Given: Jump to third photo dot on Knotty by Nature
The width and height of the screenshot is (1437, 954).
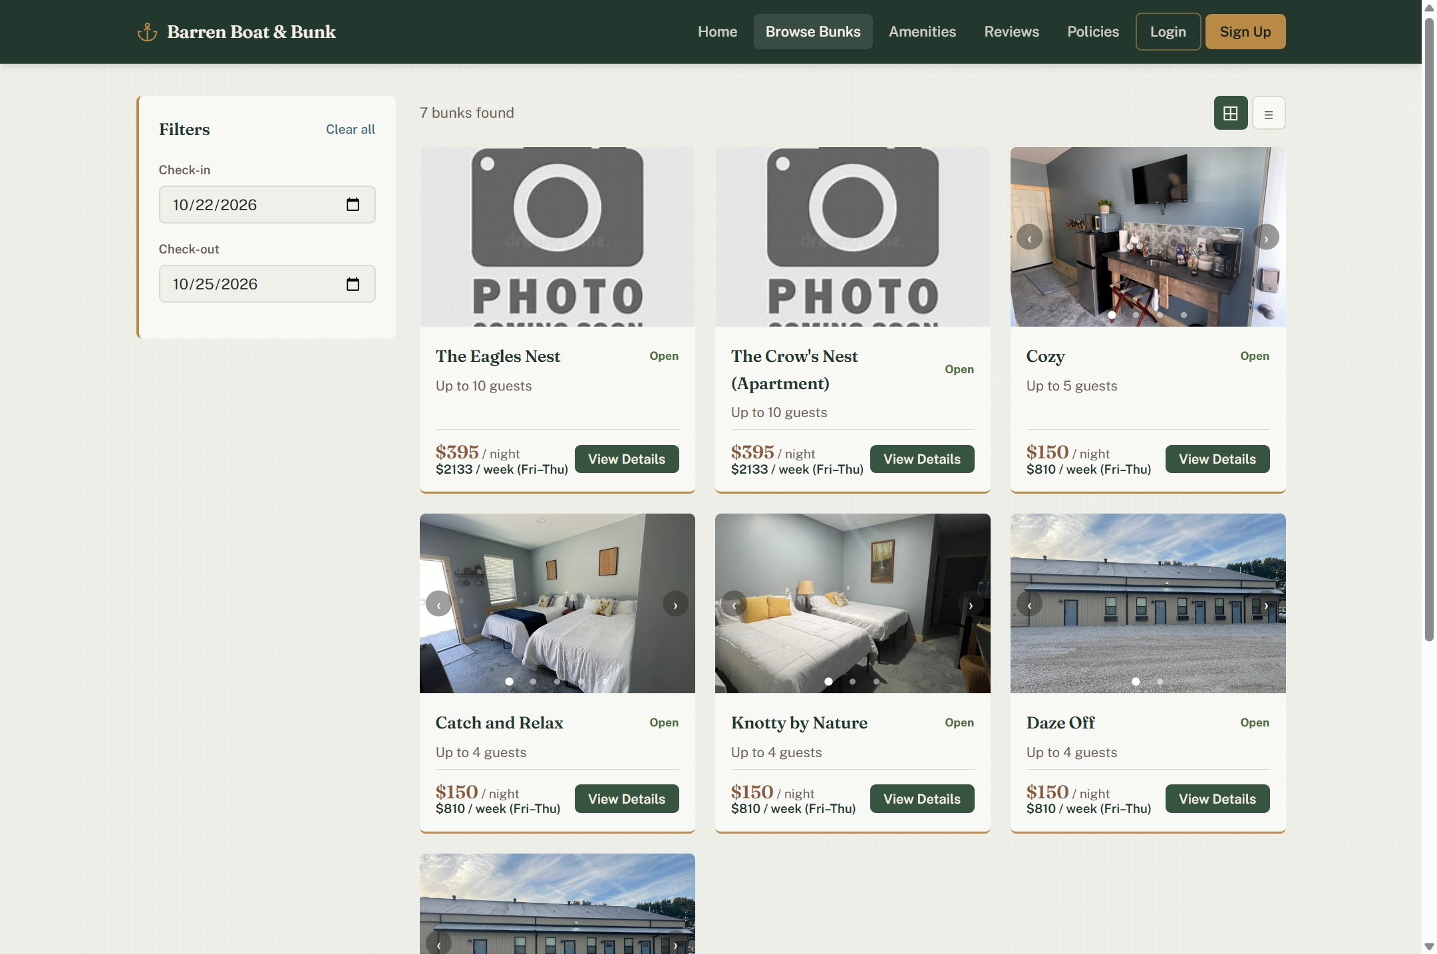Looking at the screenshot, I should (876, 681).
